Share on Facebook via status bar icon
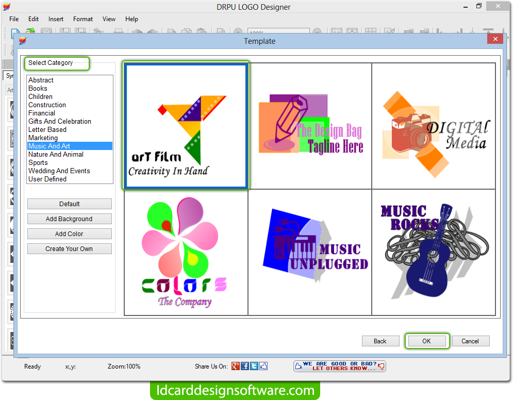Image resolution: width=513 pixels, height=400 pixels. click(245, 366)
